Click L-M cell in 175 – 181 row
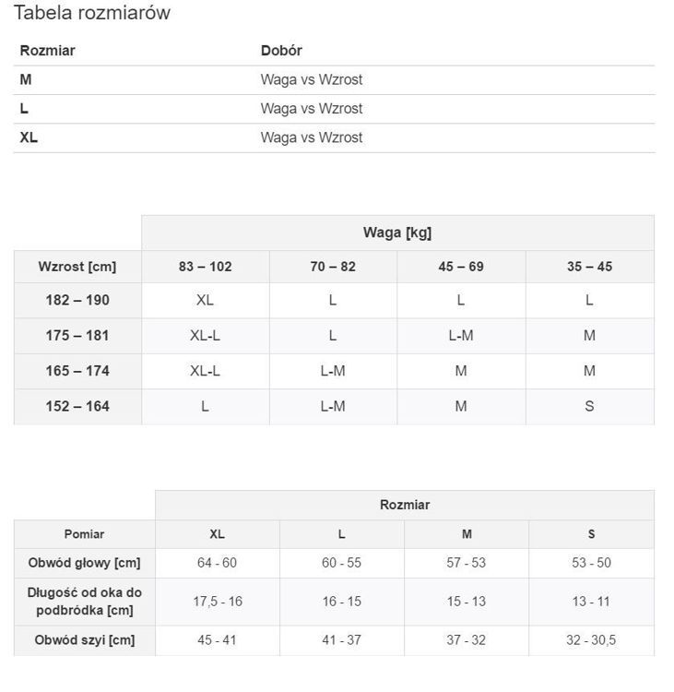This screenshot has height=692, width=674. coord(461,336)
